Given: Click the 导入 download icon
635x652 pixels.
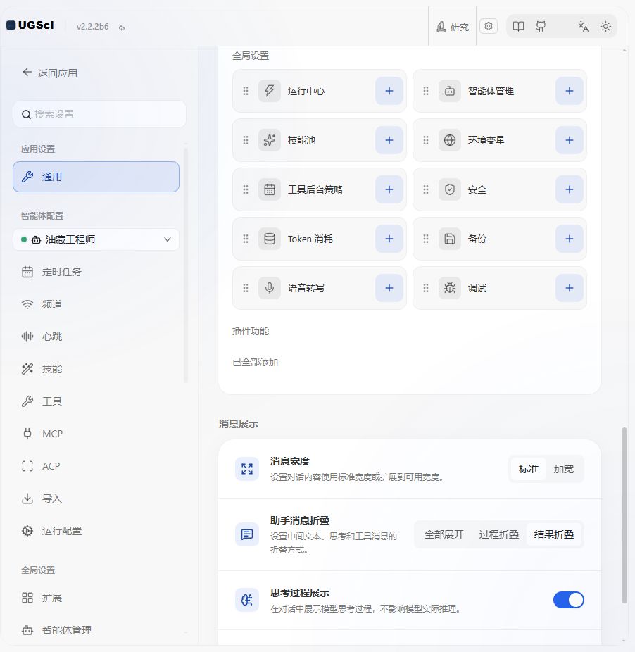Looking at the screenshot, I should point(27,498).
